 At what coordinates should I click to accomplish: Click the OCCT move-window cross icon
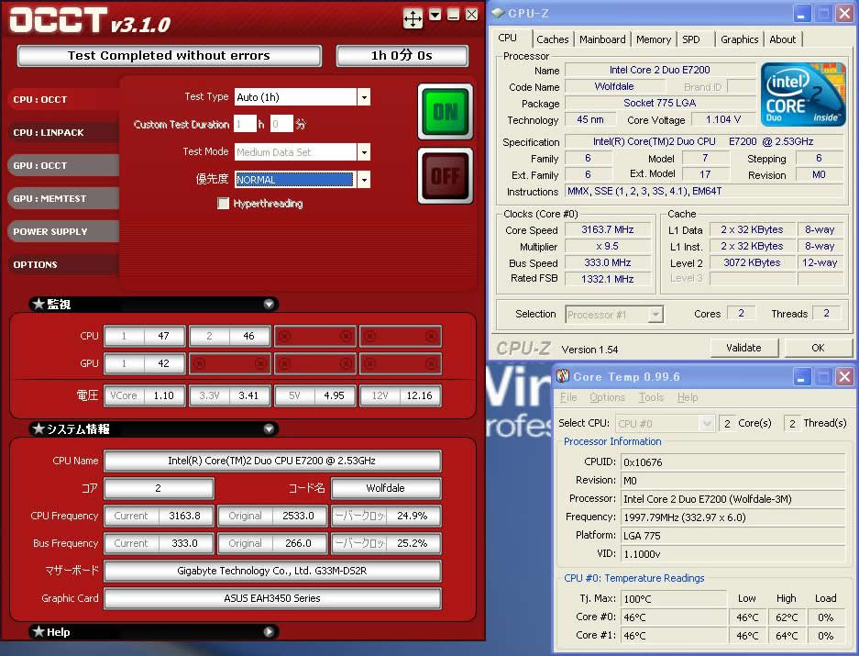point(413,18)
